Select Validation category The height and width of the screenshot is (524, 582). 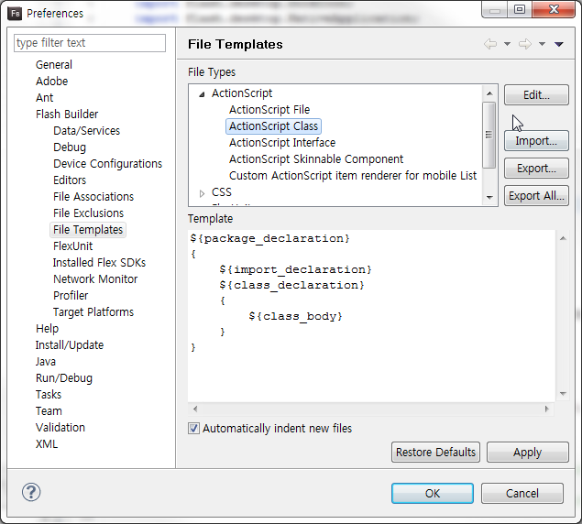tap(60, 428)
